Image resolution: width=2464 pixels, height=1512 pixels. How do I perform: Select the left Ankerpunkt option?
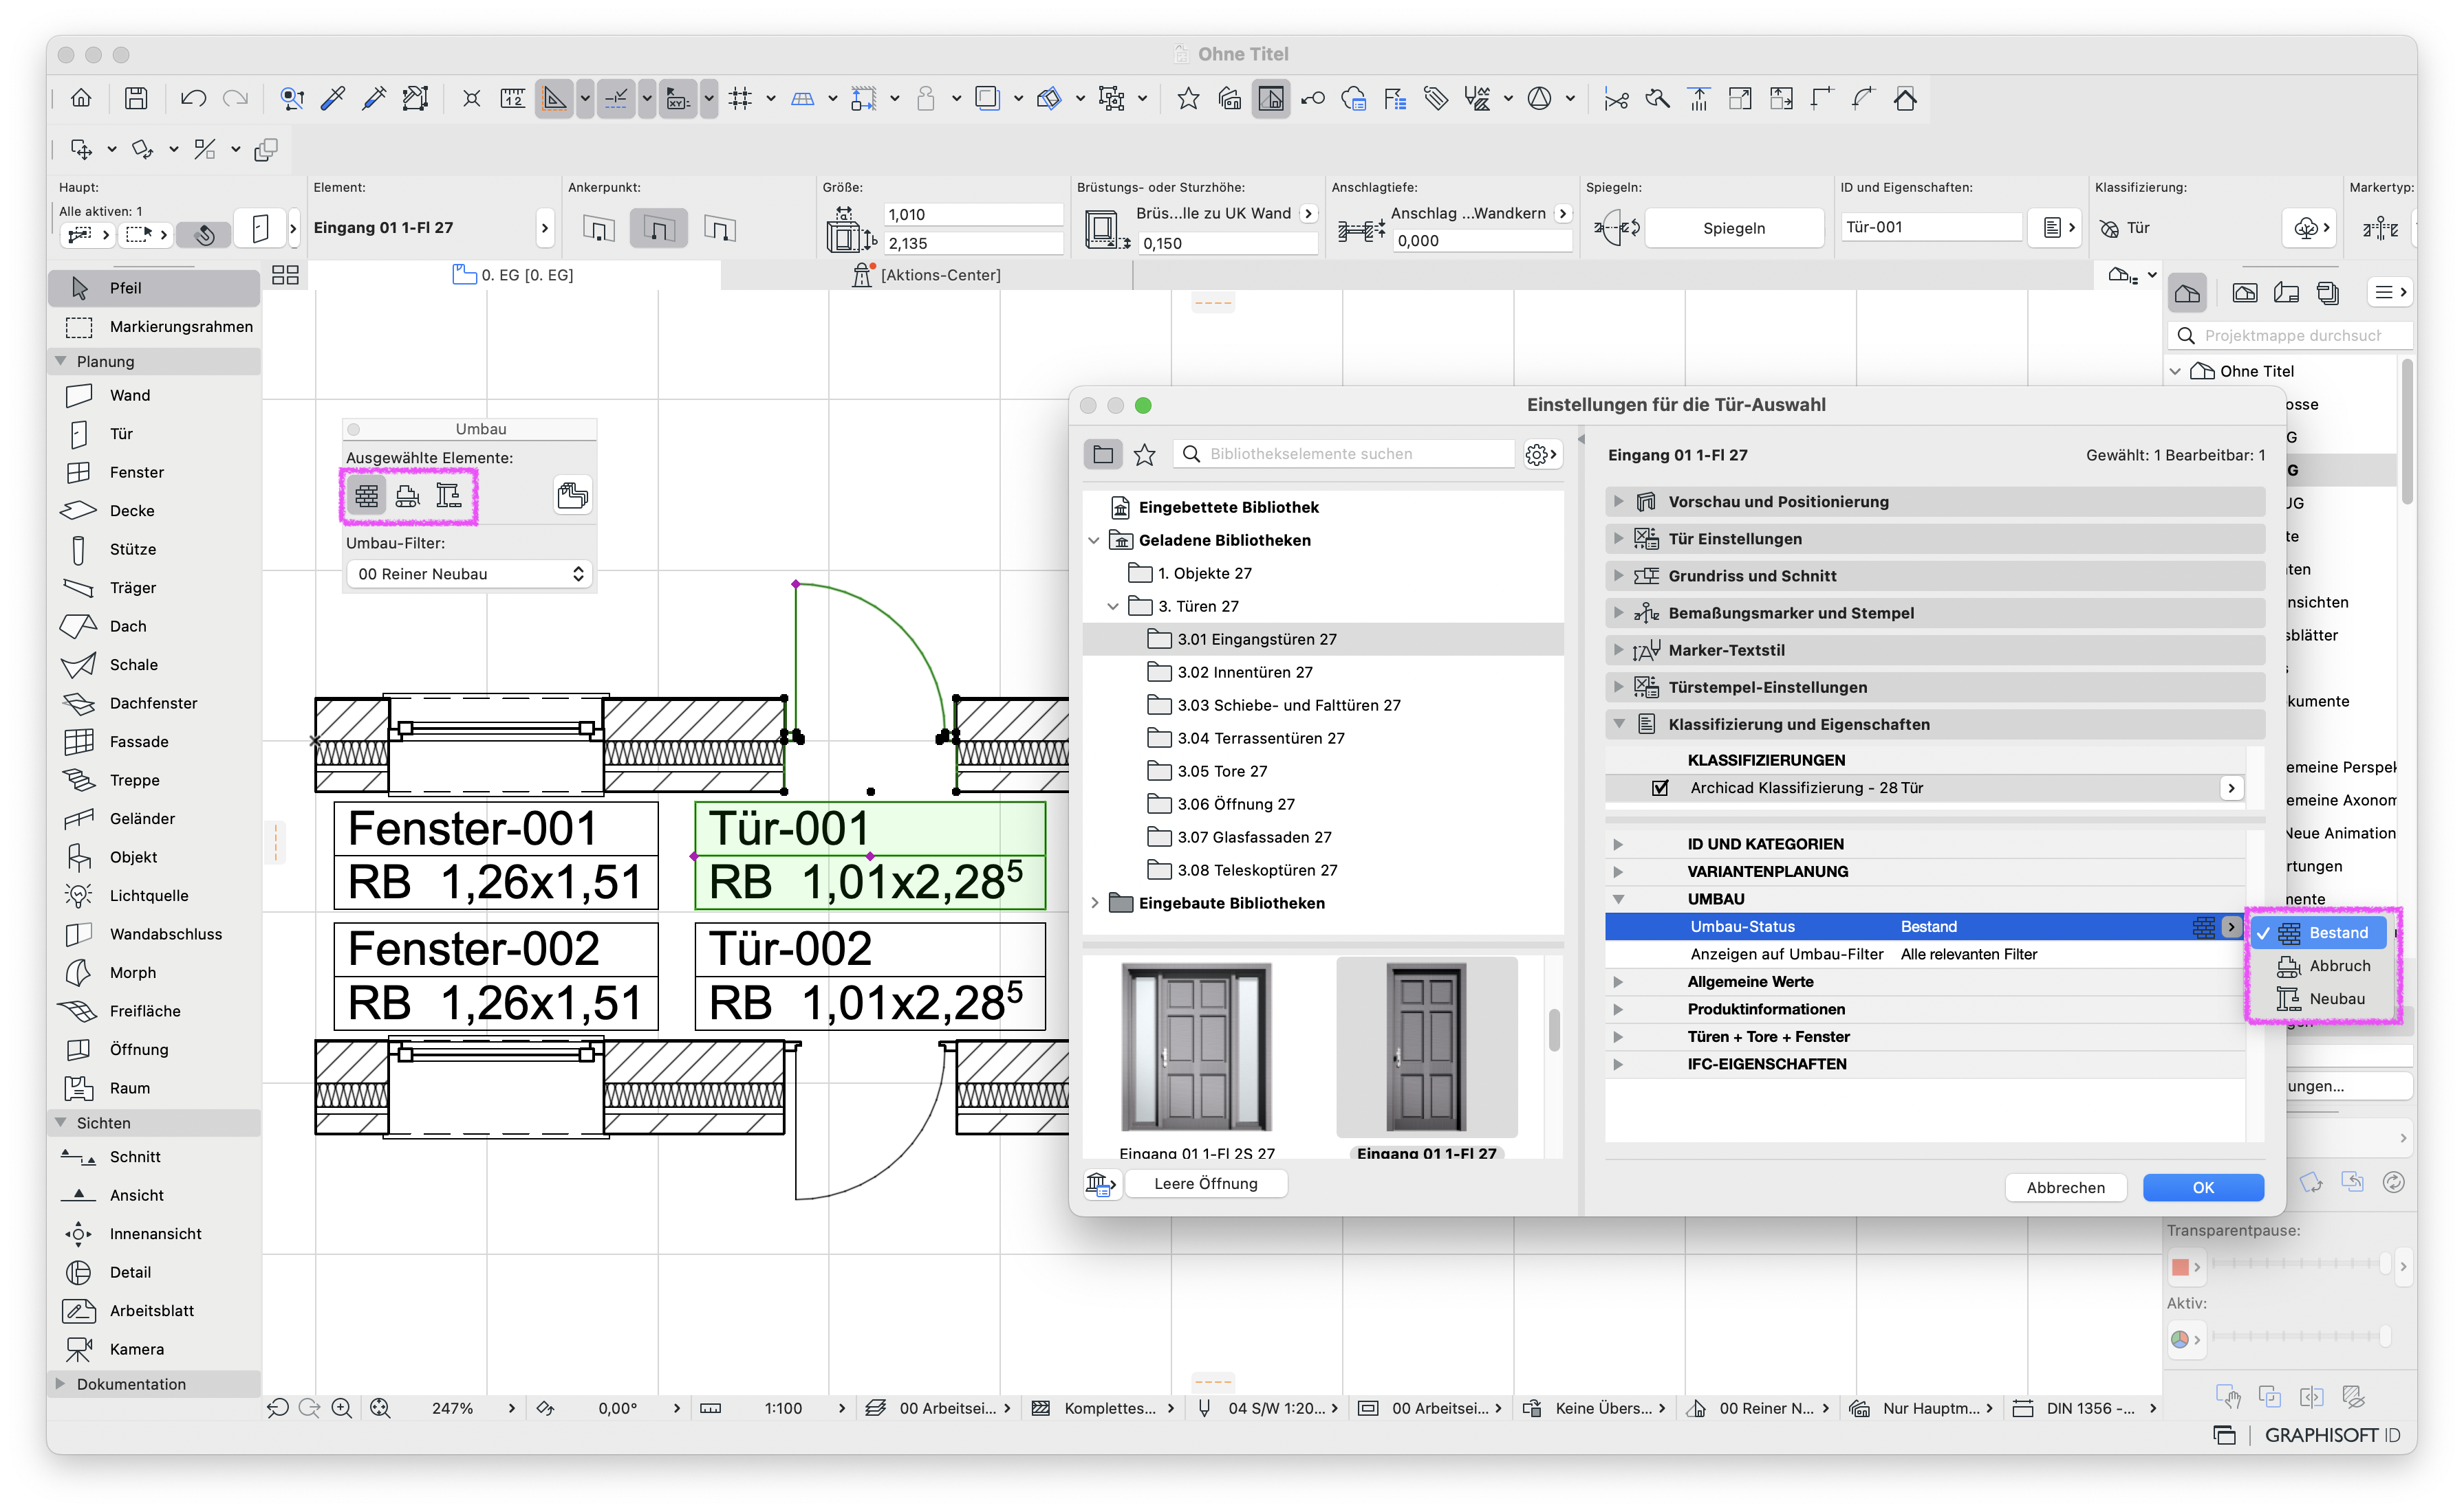[x=598, y=228]
